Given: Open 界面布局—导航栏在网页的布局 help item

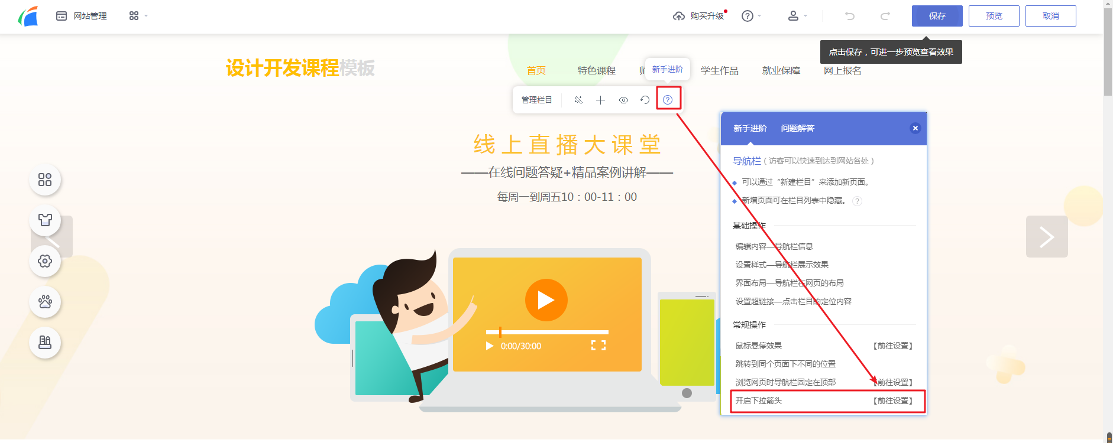Looking at the screenshot, I should point(790,283).
